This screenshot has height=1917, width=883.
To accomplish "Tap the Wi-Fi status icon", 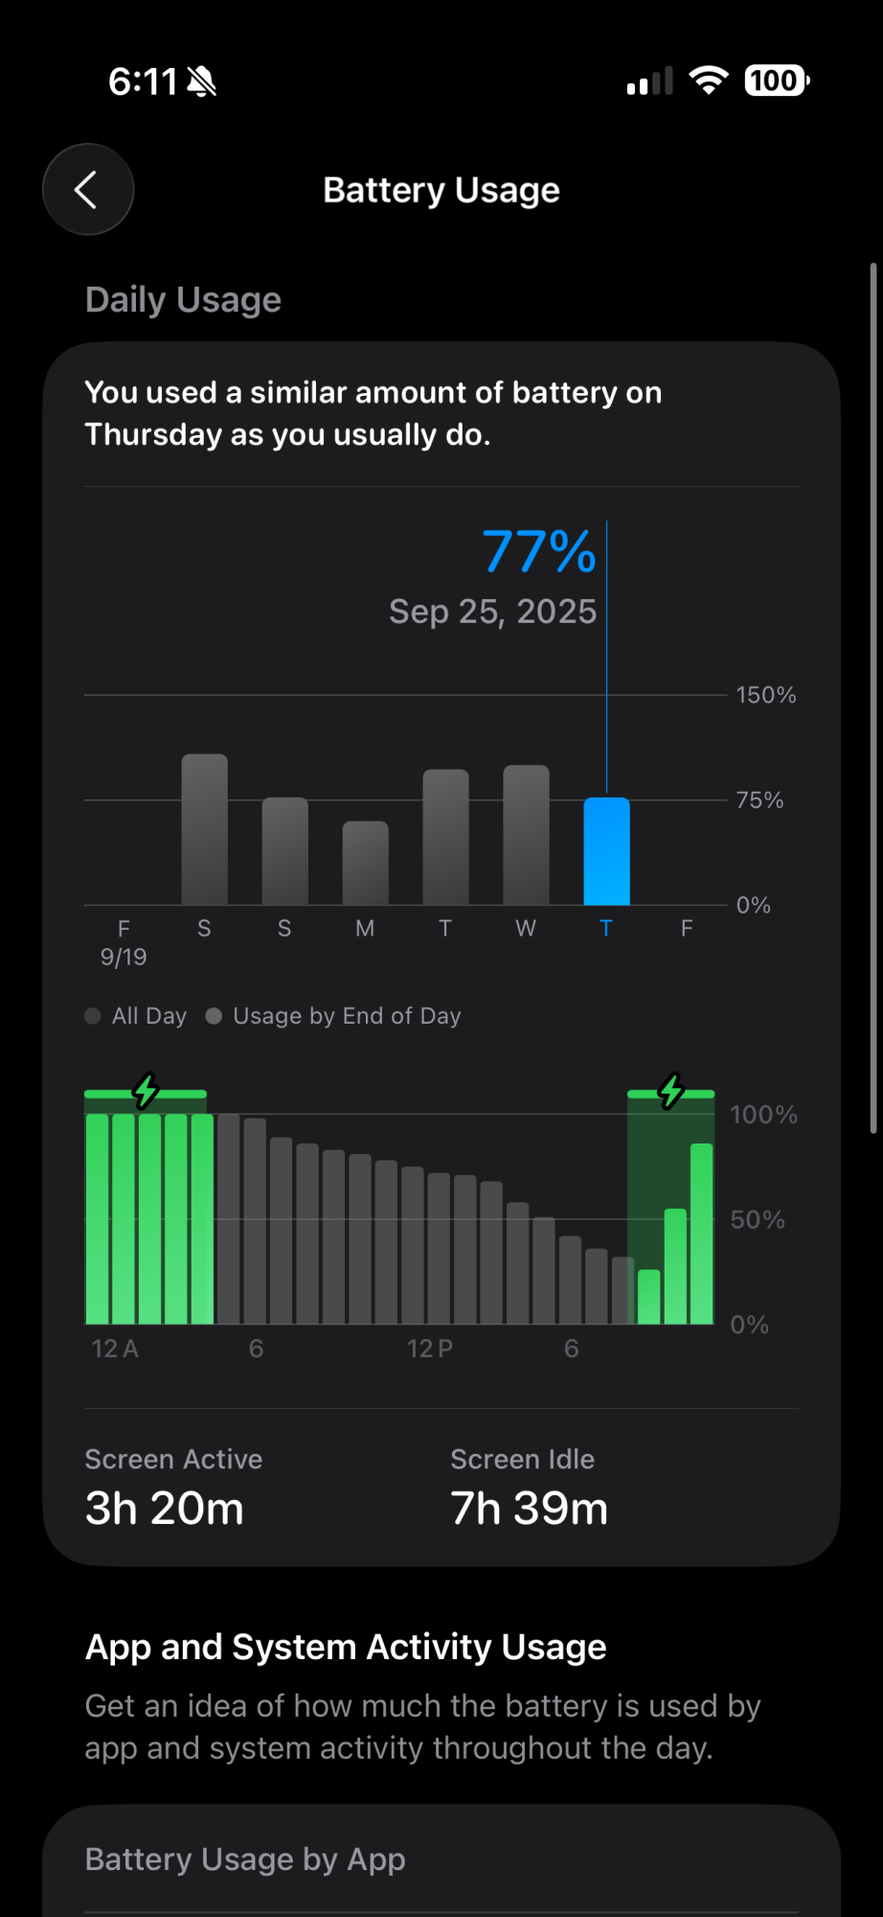I will (708, 81).
